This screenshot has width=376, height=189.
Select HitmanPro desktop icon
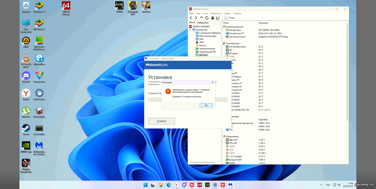39,60
